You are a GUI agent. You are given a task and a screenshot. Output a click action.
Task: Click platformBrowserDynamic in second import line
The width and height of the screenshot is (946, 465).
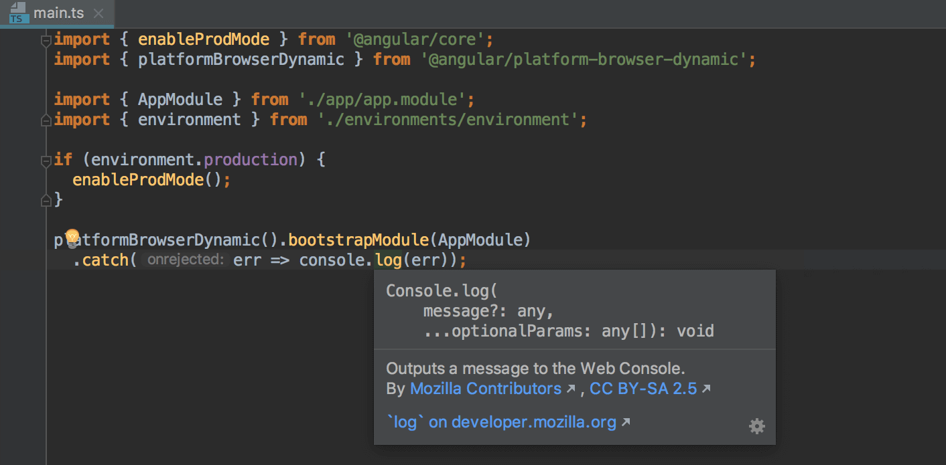click(241, 60)
